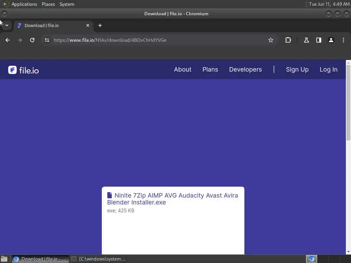This screenshot has width=351, height=263.
Task: Click the page vertical scrollbar thumb
Action: 348,102
